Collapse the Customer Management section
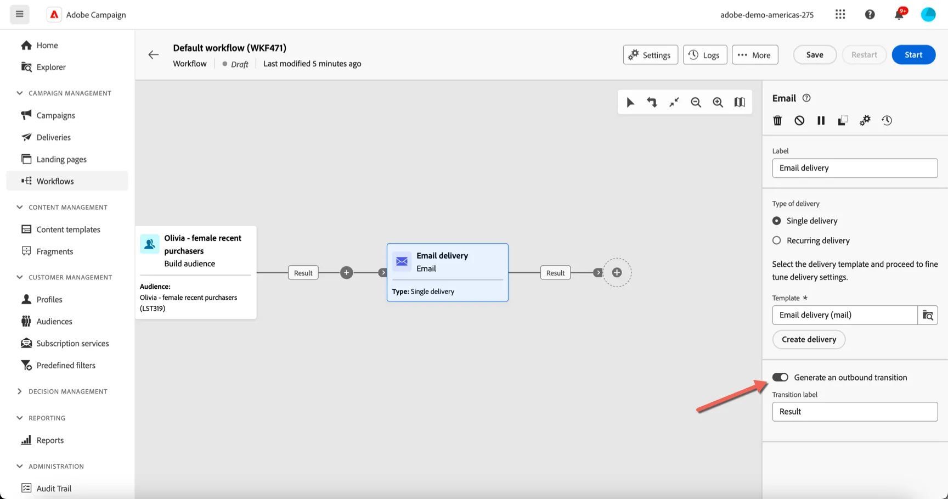 (20, 277)
